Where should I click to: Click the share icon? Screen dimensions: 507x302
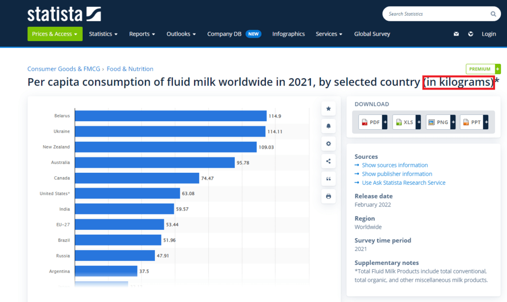(x=329, y=161)
